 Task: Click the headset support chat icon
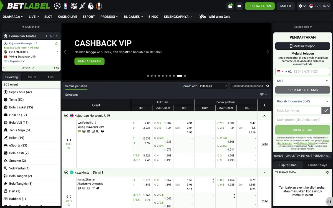pyautogui.click(x=329, y=202)
